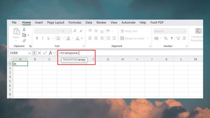Click the Format Painter brush icon
The height and width of the screenshot is (118, 210).
coord(24,41)
